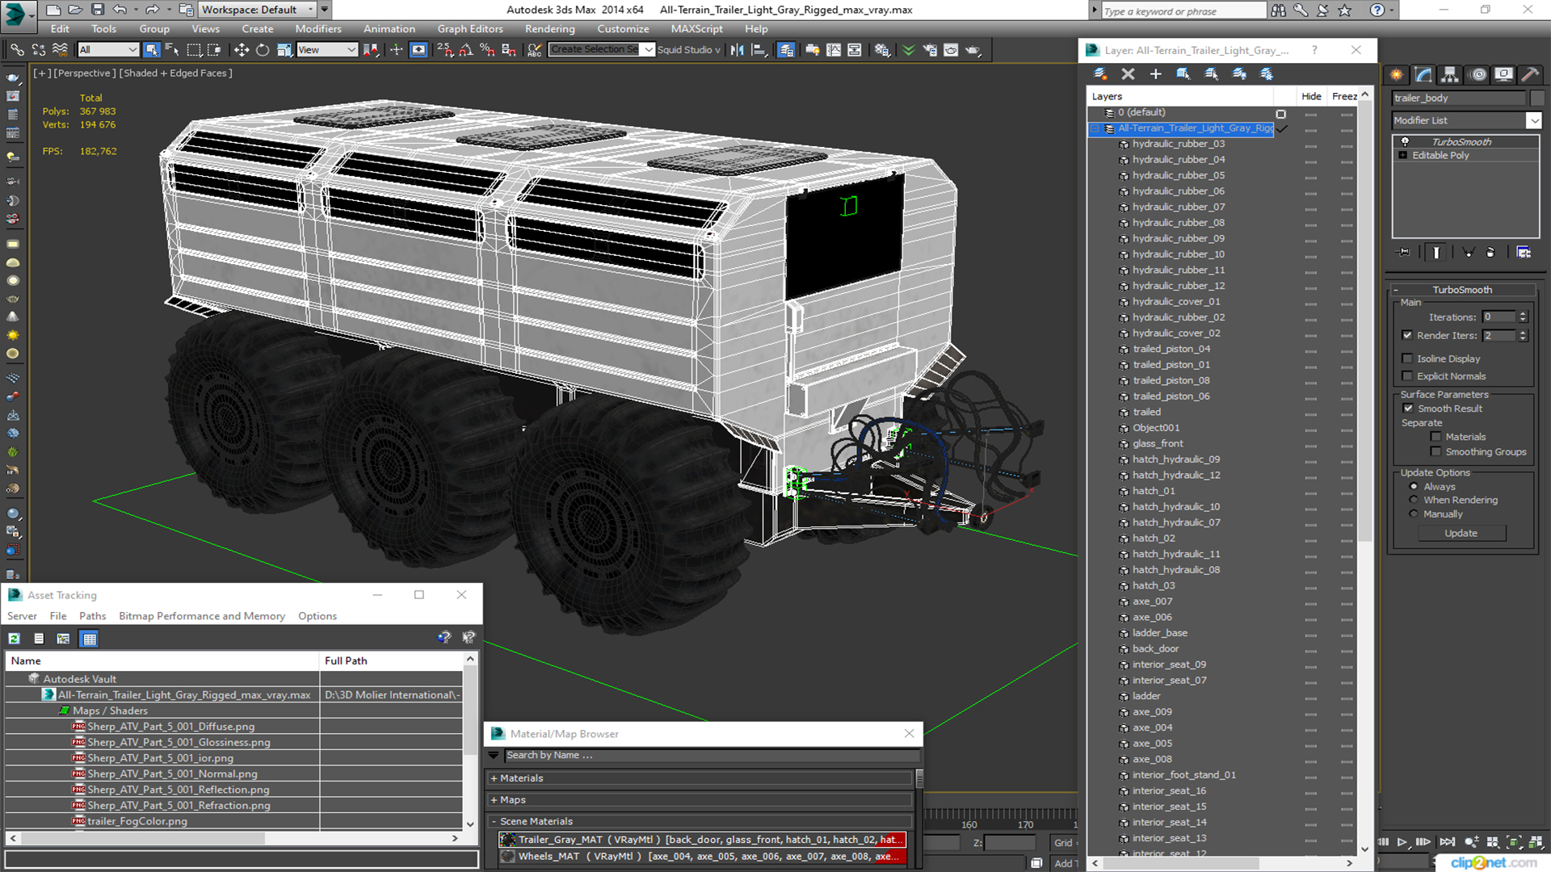Create new layer in Layer dialog
This screenshot has width=1551, height=872.
point(1100,73)
